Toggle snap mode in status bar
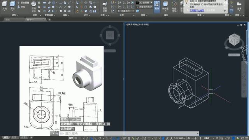Screen dimensions: 249x140 (x=80, y=138)
